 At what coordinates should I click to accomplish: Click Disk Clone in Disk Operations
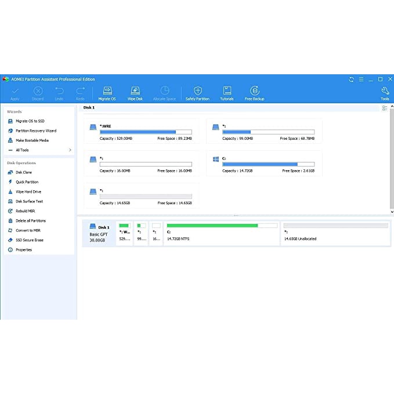click(24, 172)
